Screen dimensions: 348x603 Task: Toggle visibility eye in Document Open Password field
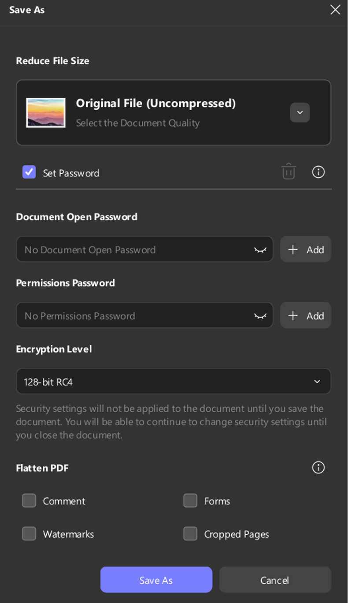pyautogui.click(x=260, y=250)
